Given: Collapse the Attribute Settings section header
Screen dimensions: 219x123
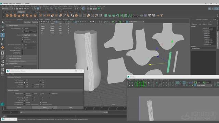Looking at the screenshot, I should click(45, 90).
